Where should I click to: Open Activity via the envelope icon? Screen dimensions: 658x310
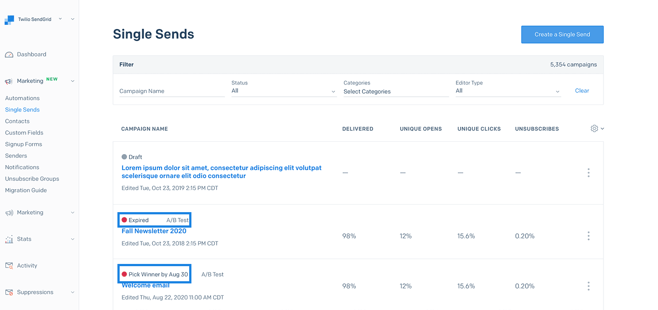pos(8,265)
